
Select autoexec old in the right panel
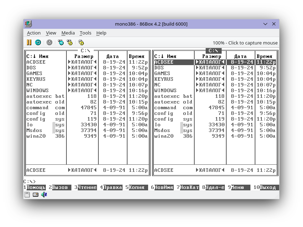(x=215, y=102)
